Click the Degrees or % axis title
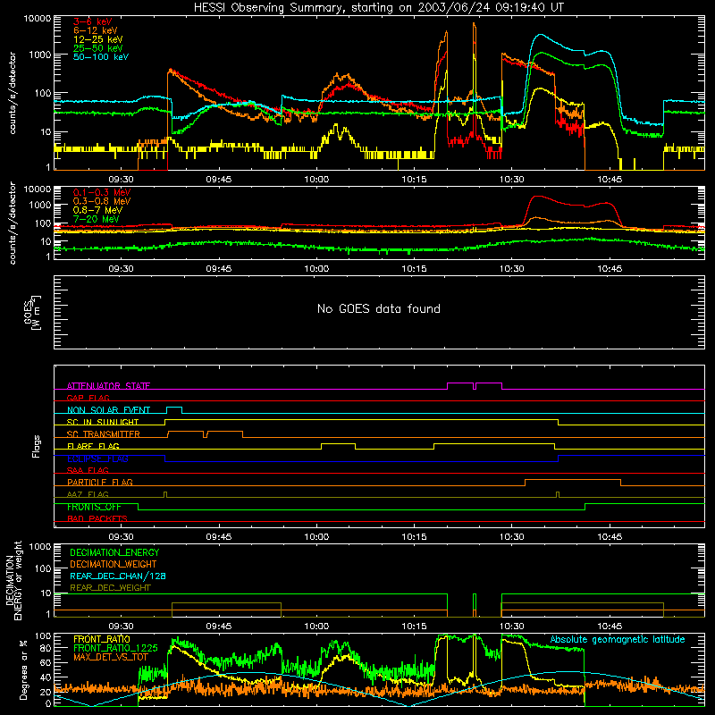Image resolution: width=715 pixels, height=715 pixels. [23, 669]
